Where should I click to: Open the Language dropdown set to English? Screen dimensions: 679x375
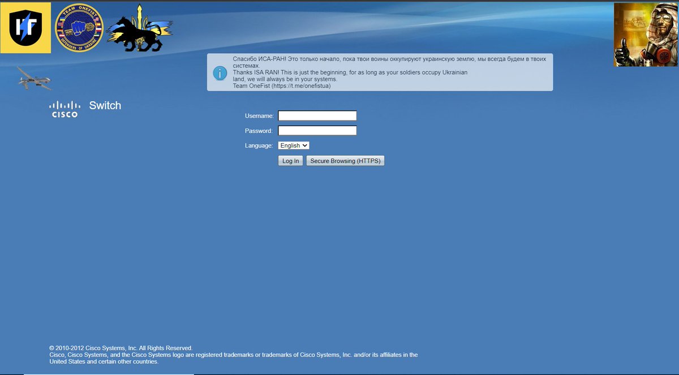click(x=294, y=145)
